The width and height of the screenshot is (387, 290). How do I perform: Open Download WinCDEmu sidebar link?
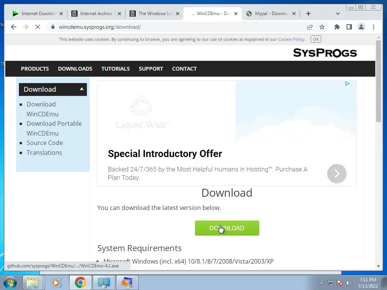click(42, 109)
